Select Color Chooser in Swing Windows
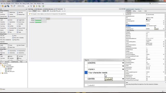Screen dimensions: 166x93 coord(21,45)
